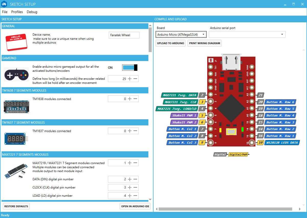This screenshot has width=307, height=218.
Task: Open the Profiles menu
Action: pos(17,12)
